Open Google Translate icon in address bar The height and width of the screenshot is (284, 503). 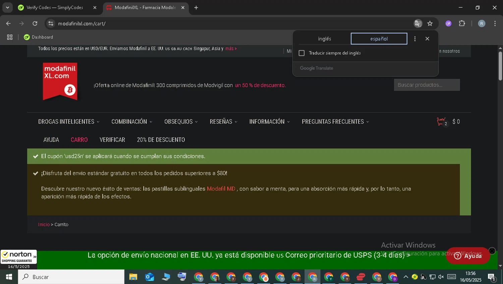point(418,23)
